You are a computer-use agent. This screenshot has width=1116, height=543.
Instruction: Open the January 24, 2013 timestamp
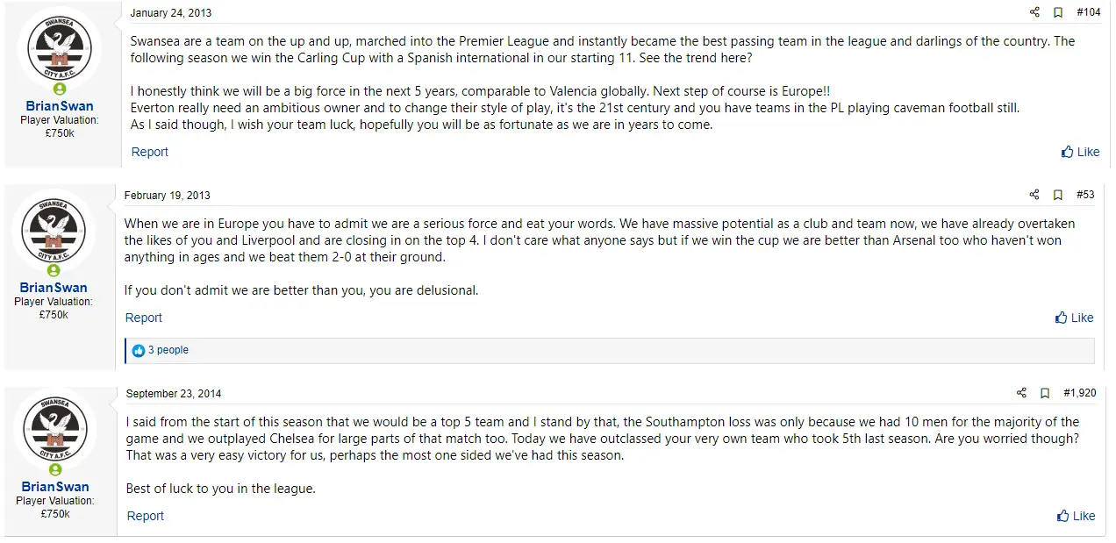170,13
